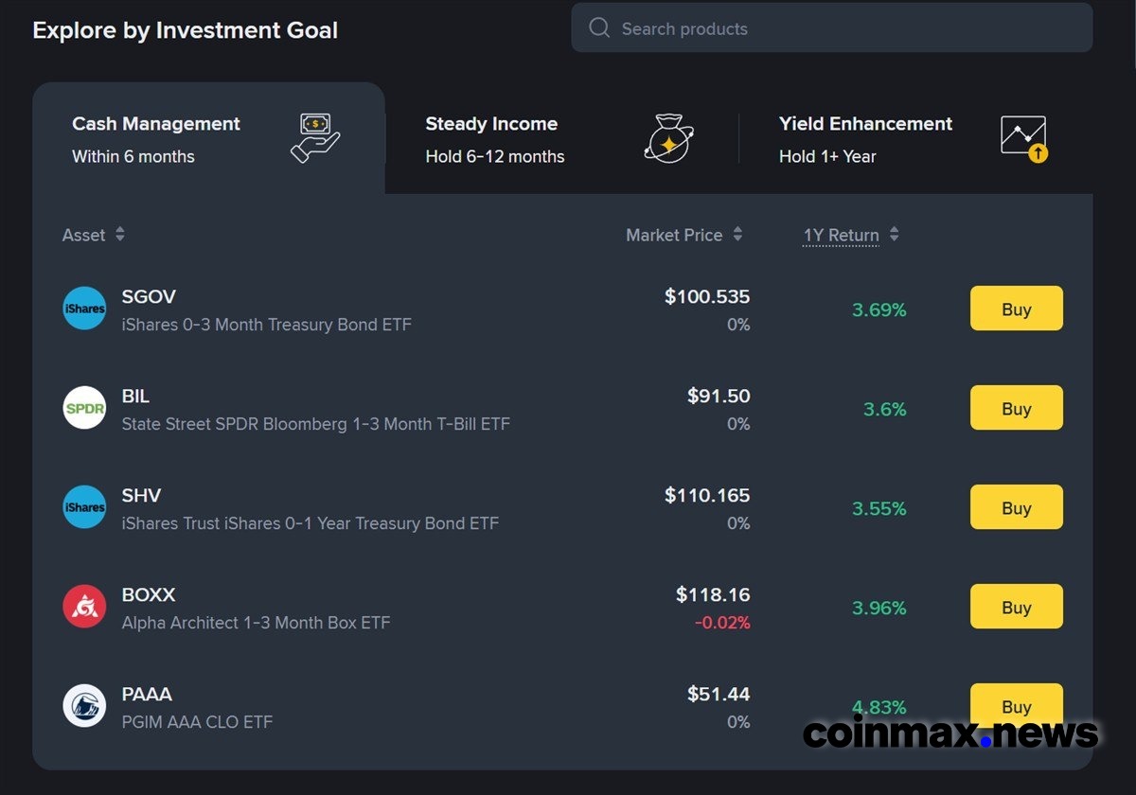The image size is (1136, 795).
Task: Click the $100.535 market price
Action: [707, 296]
